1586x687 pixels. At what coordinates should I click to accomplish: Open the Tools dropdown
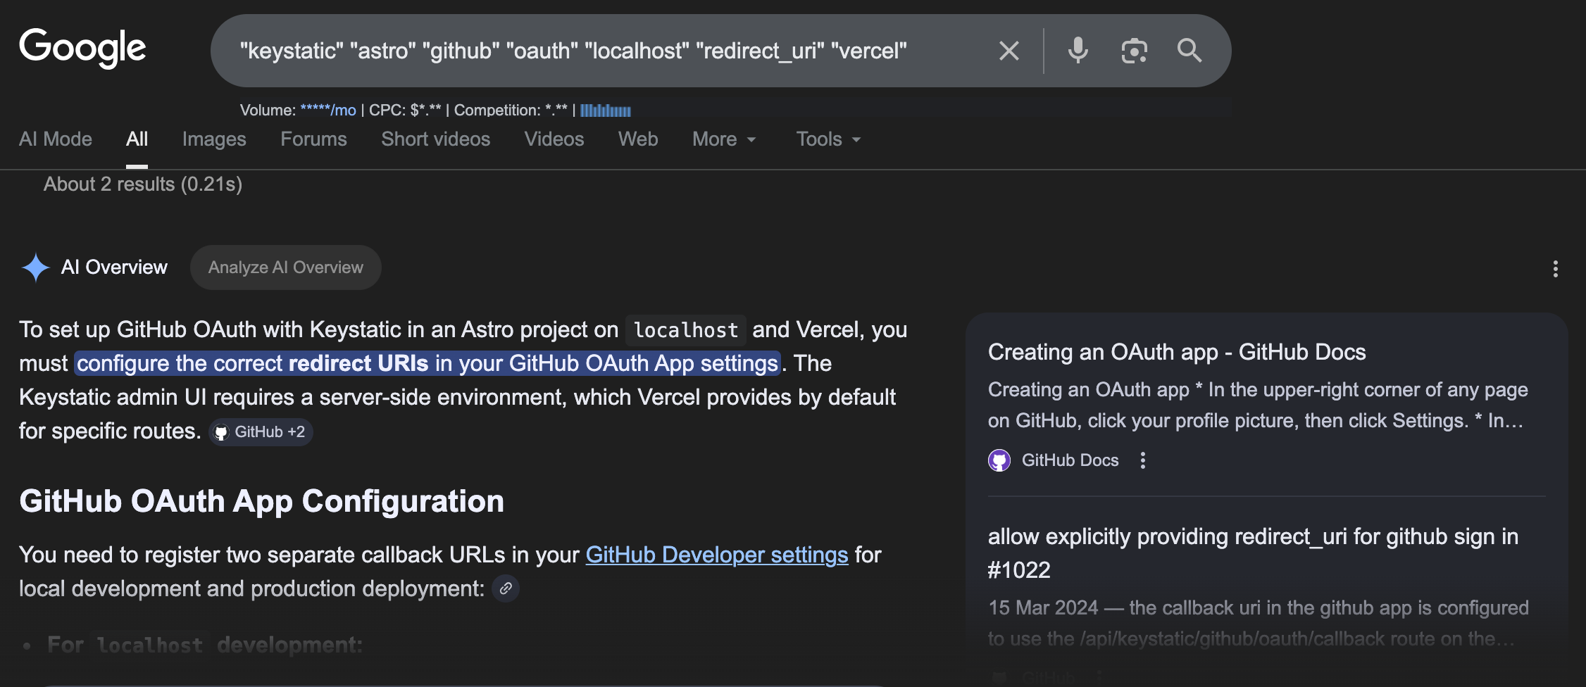click(829, 139)
